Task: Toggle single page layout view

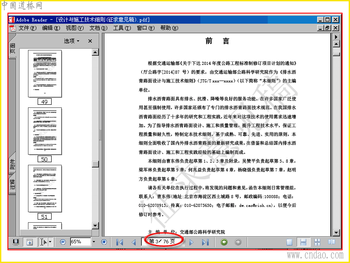Action: 290,242
